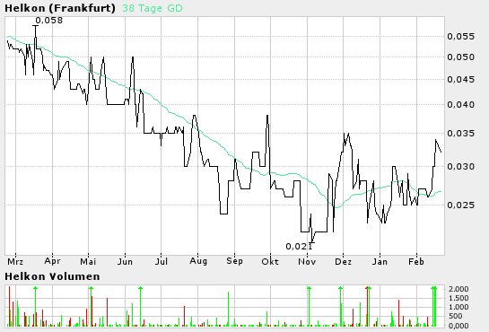Screen dimensions: 489x332
Task: Click the Mrz month axis label
Action: (15, 261)
